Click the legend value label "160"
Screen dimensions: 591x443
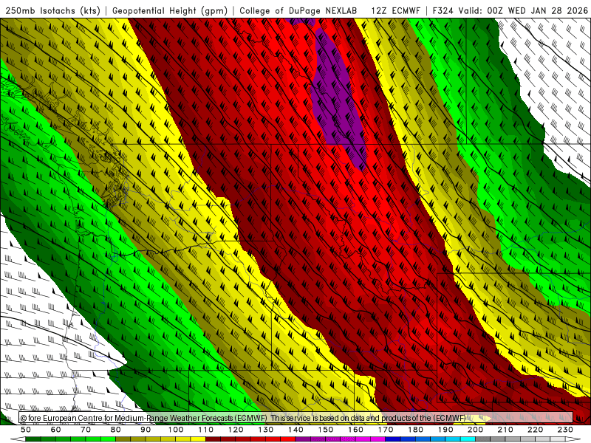pyautogui.click(x=355, y=430)
